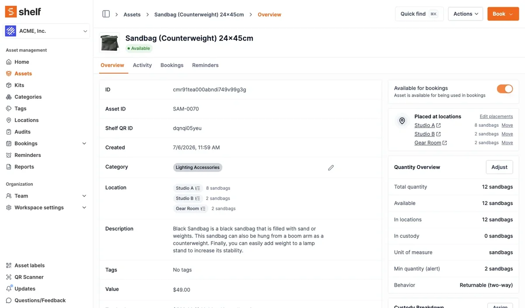Click the Locations pin icon in sidebar
The image size is (525, 308).
[x=9, y=120]
